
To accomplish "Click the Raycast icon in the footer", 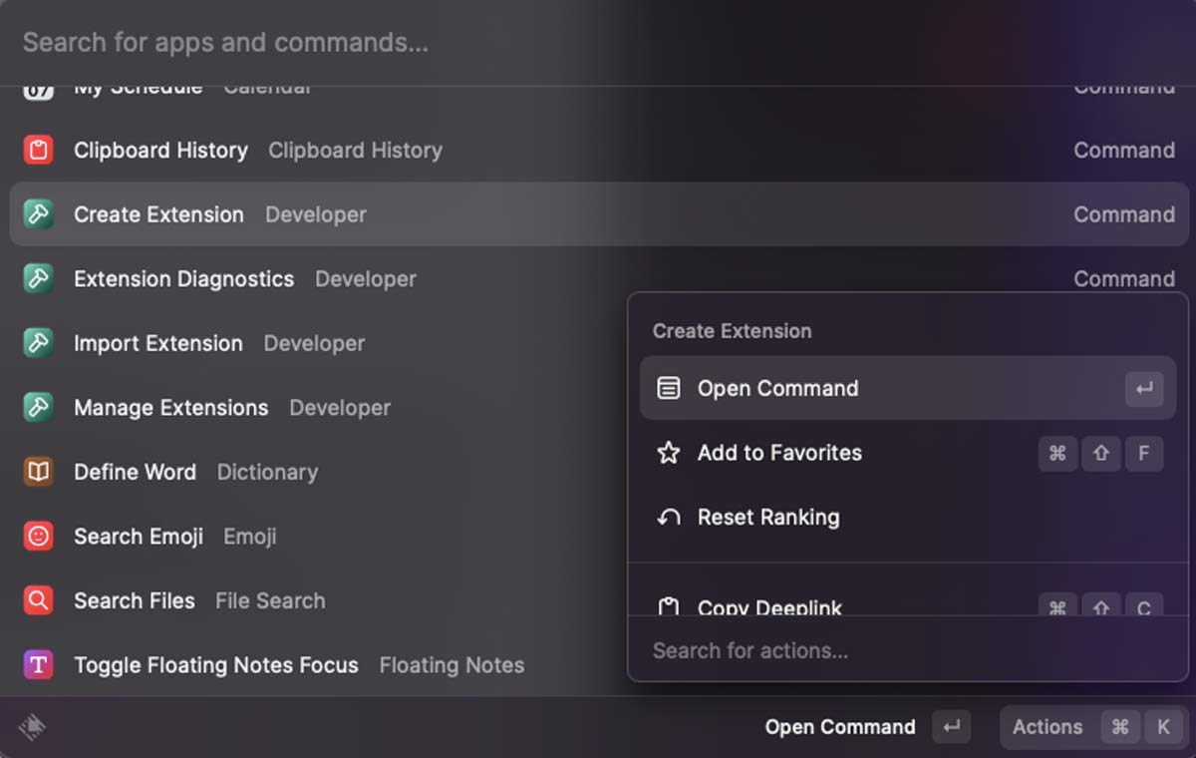I will coord(30,727).
